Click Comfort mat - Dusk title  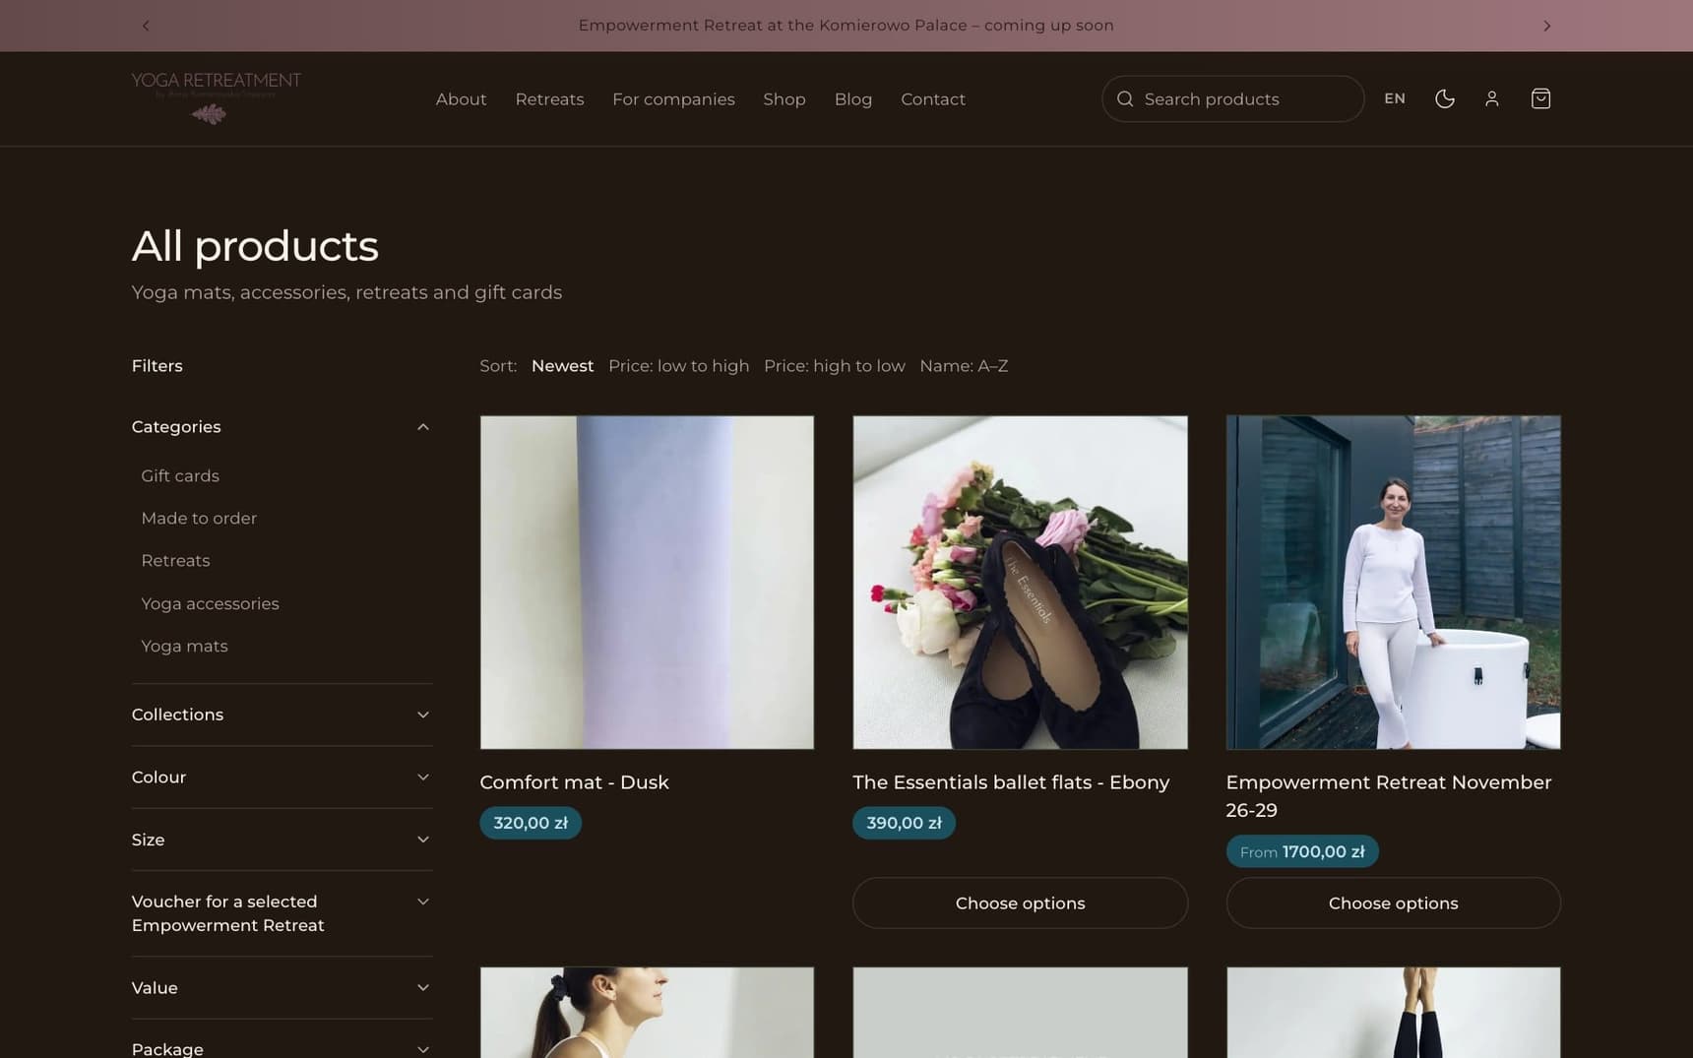coord(574,782)
